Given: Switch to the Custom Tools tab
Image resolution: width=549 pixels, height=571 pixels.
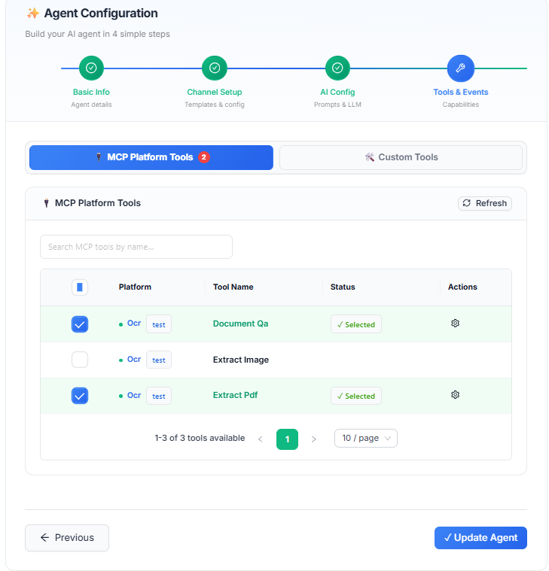Looking at the screenshot, I should pos(401,157).
